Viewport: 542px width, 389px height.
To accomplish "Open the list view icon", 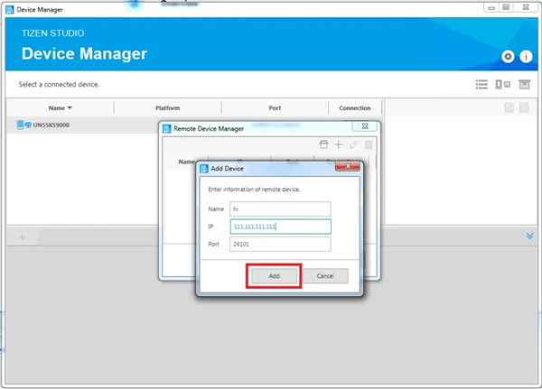I will click(x=481, y=85).
